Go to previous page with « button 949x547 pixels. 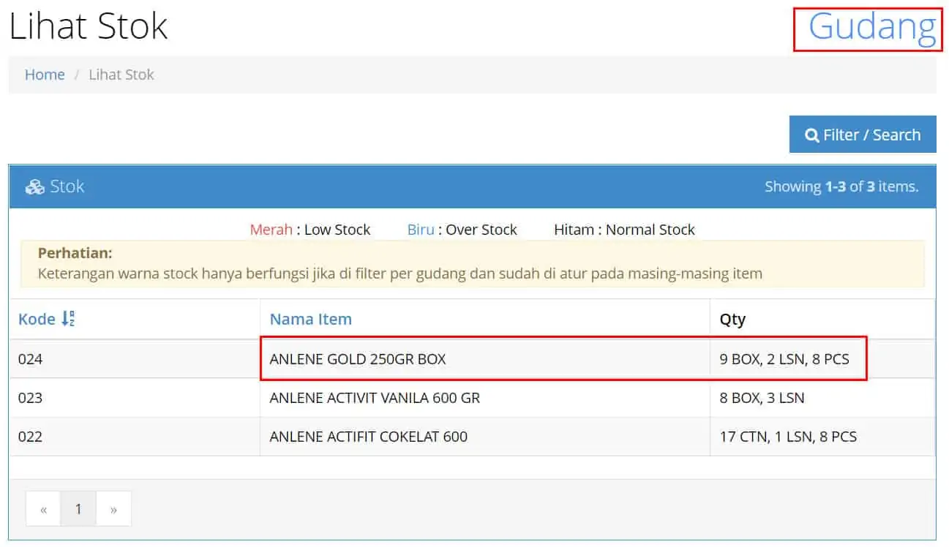(x=44, y=509)
